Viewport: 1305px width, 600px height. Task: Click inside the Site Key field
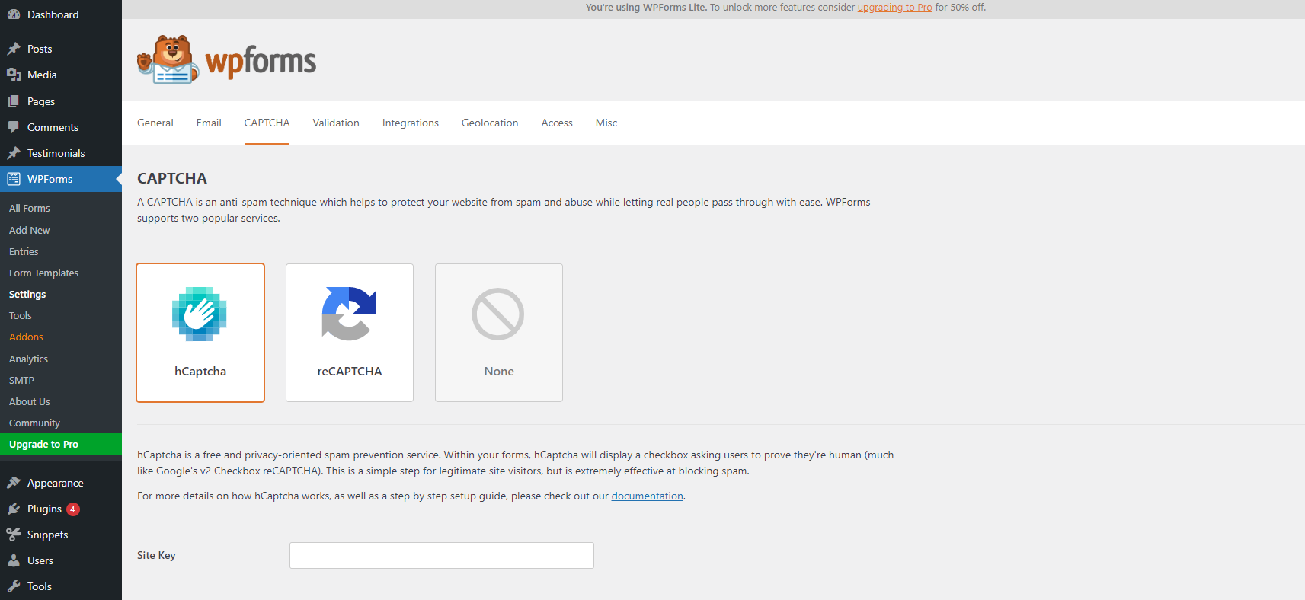[x=442, y=556]
